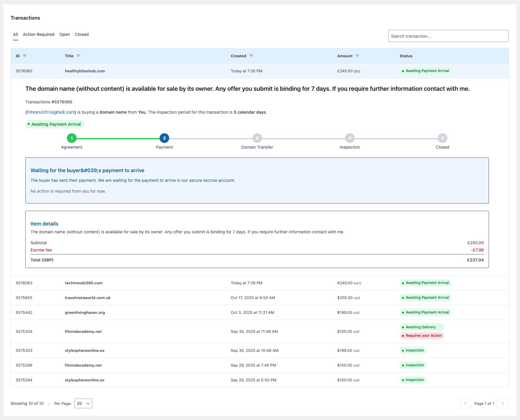Click step 1 Agreement circle
The height and width of the screenshot is (420, 520).
72,138
